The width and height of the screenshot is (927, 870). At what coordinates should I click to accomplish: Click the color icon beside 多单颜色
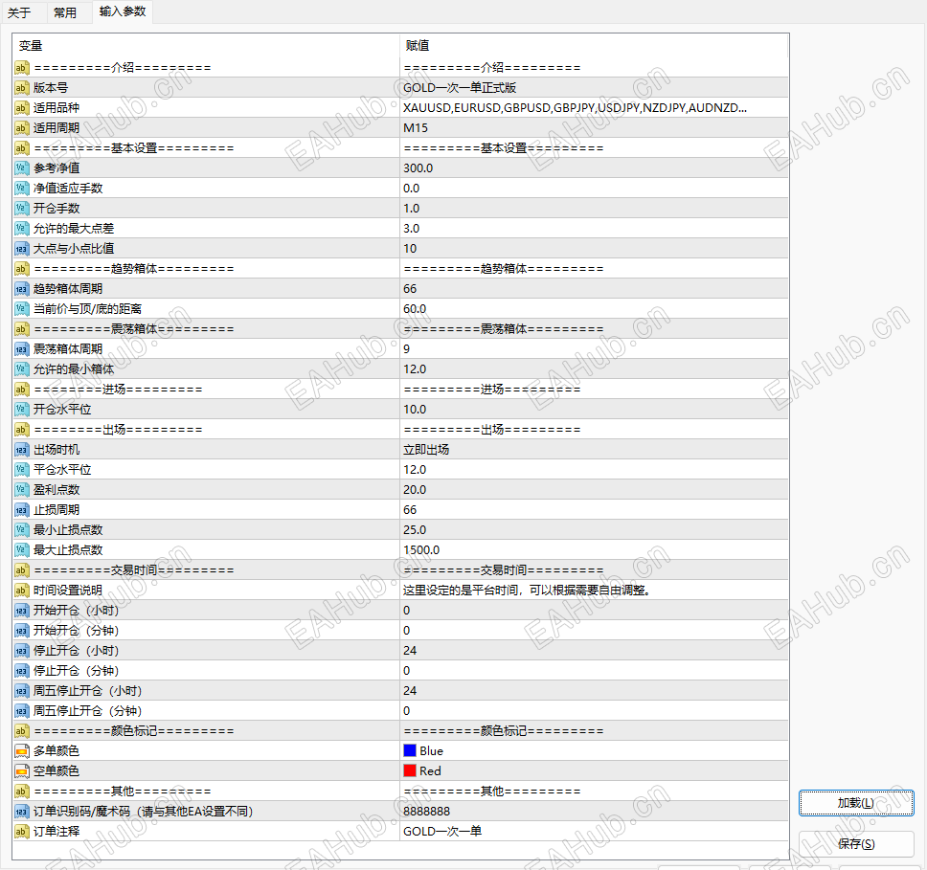point(20,750)
